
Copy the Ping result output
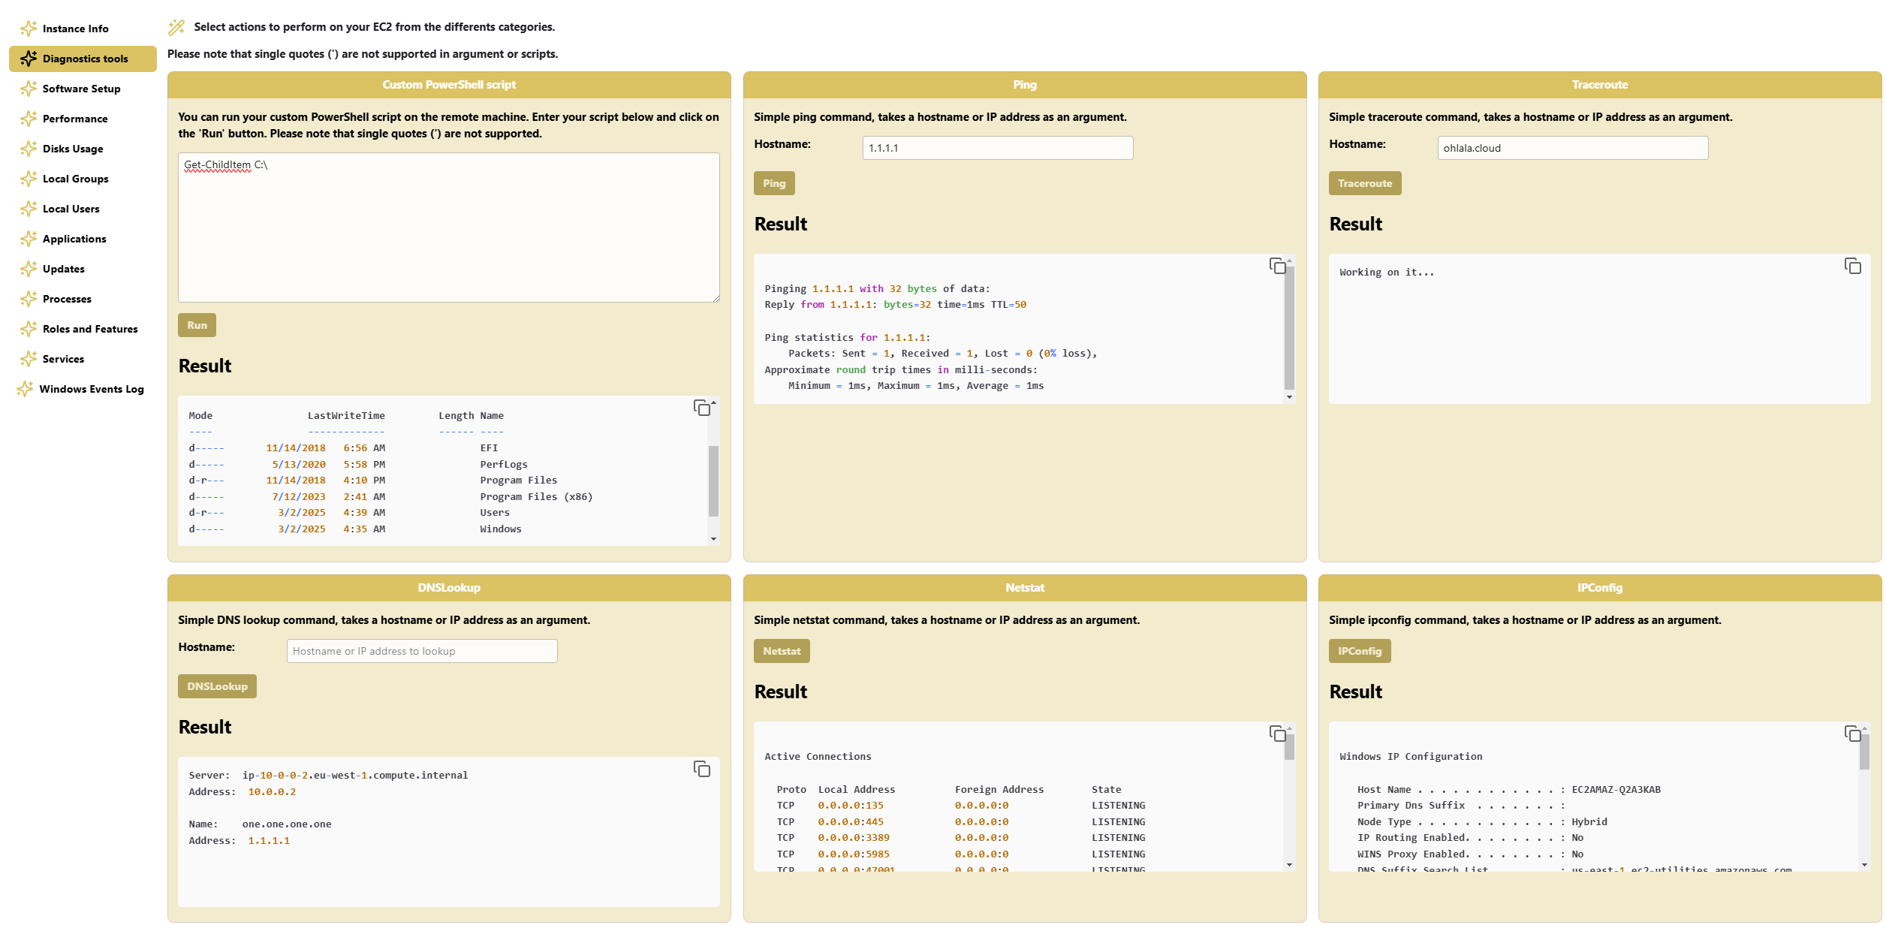click(1277, 266)
